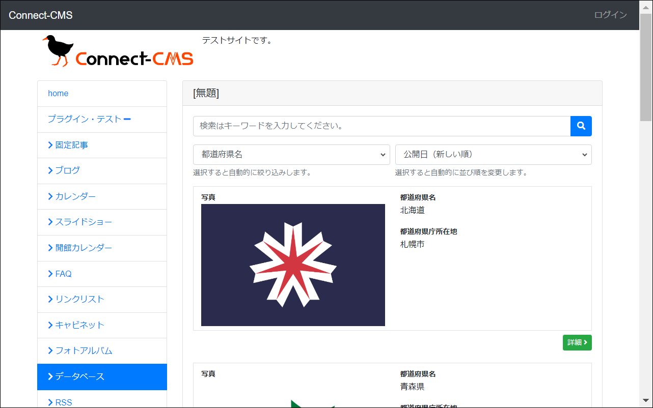Click the keyword search input field

pyautogui.click(x=382, y=126)
